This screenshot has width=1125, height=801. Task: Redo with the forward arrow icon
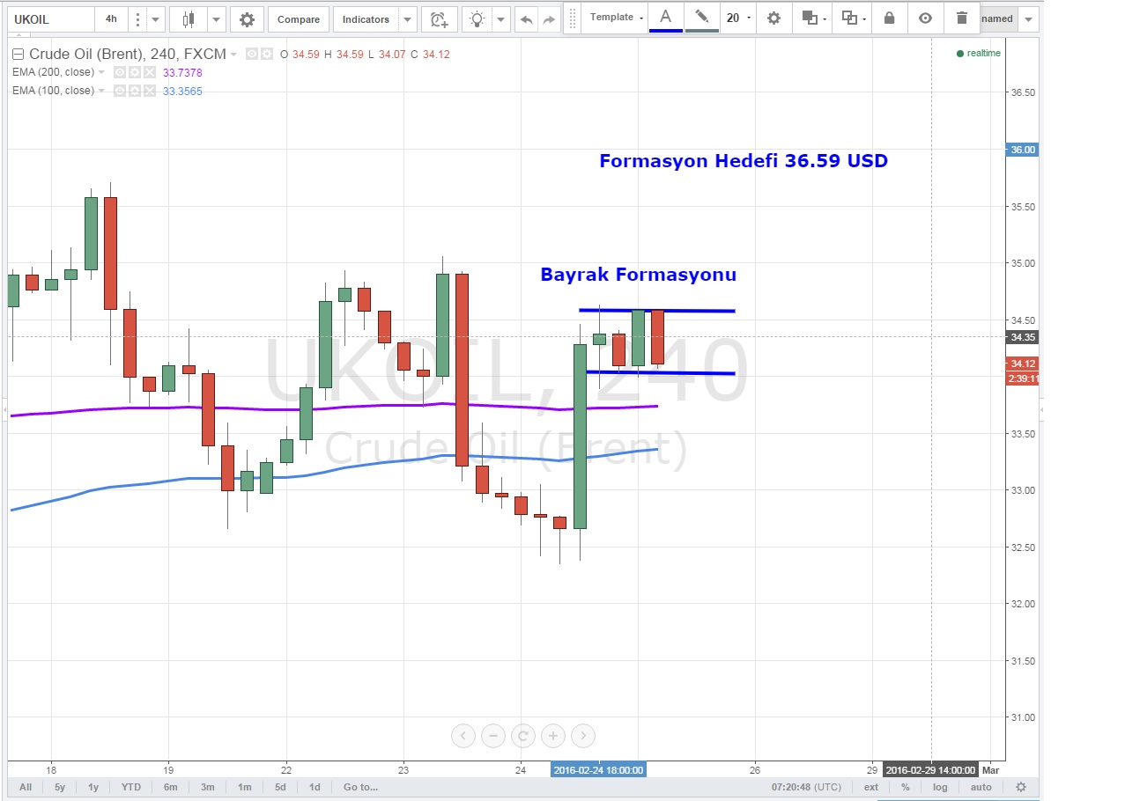[549, 19]
